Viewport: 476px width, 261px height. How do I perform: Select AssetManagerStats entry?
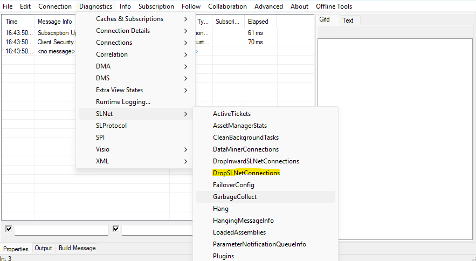point(265,126)
